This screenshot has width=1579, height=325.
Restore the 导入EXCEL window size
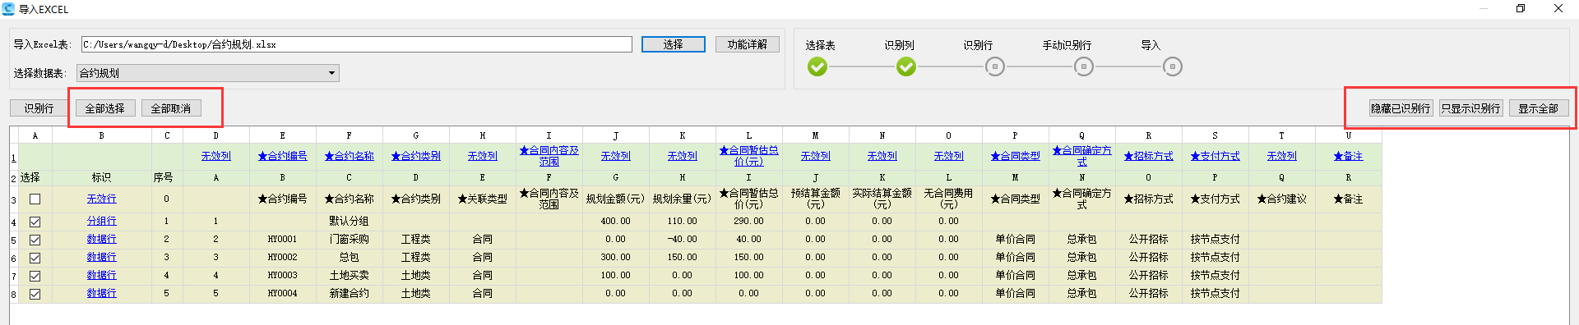(x=1521, y=9)
